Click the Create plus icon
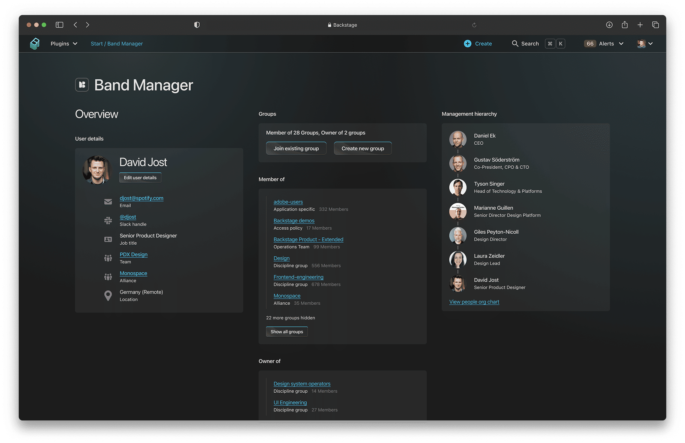 [468, 44]
